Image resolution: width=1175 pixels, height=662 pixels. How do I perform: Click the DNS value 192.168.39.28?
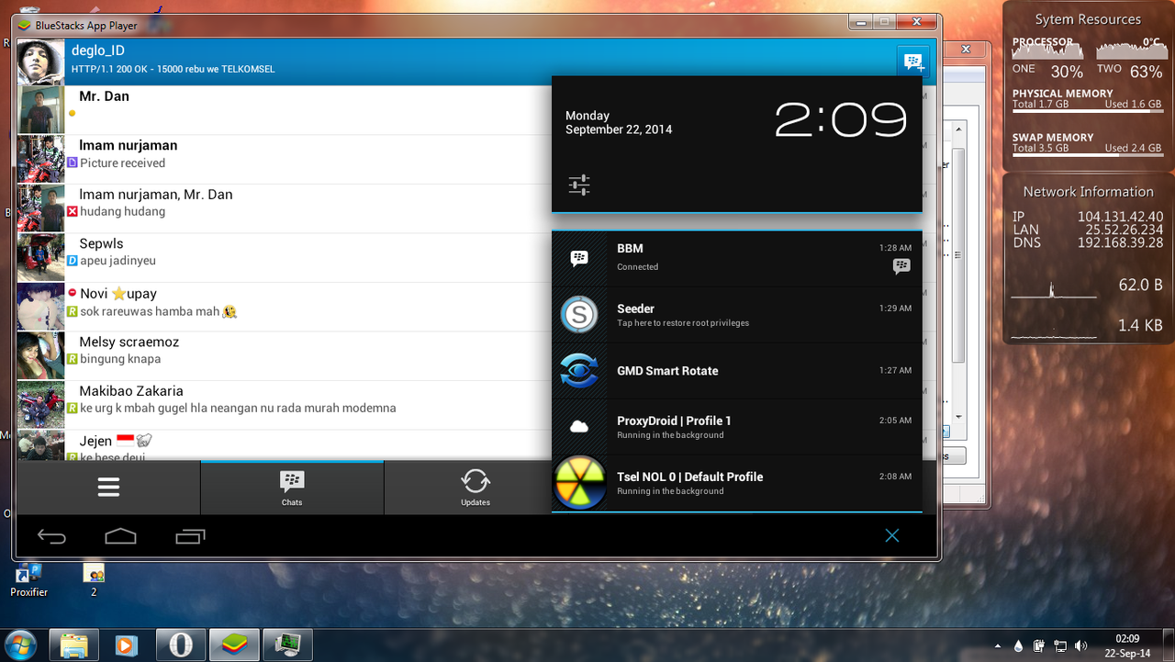(1120, 242)
